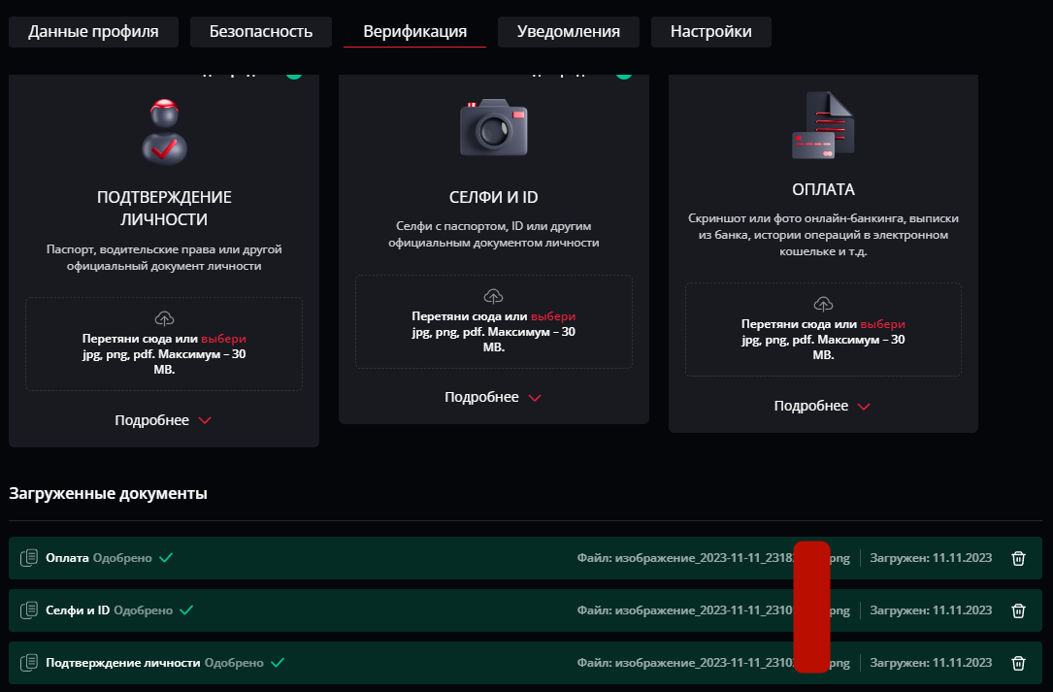Image resolution: width=1053 pixels, height=692 pixels.
Task: Expand Подробнее under Оплата card
Action: [822, 407]
